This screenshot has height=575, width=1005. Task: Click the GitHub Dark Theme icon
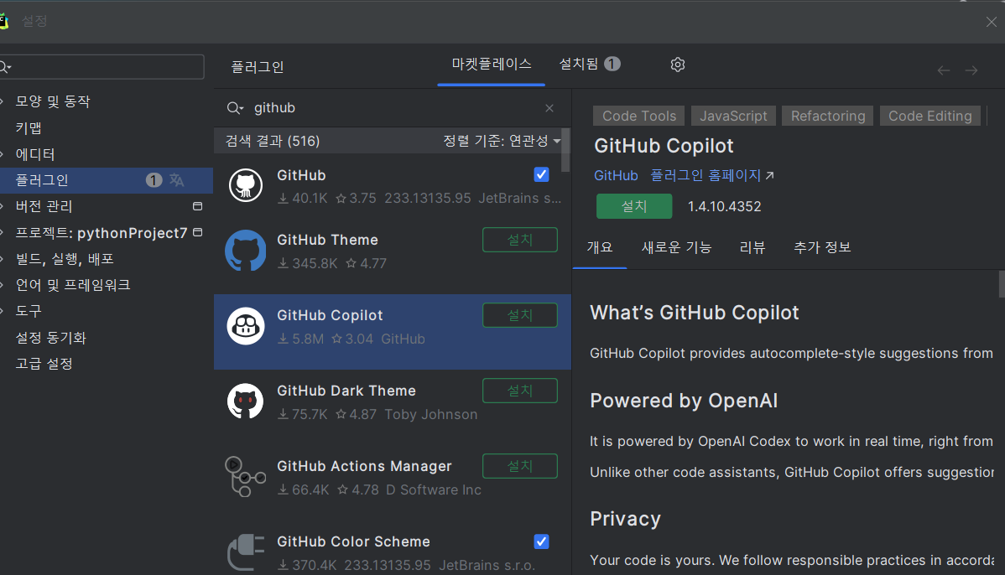tap(246, 401)
